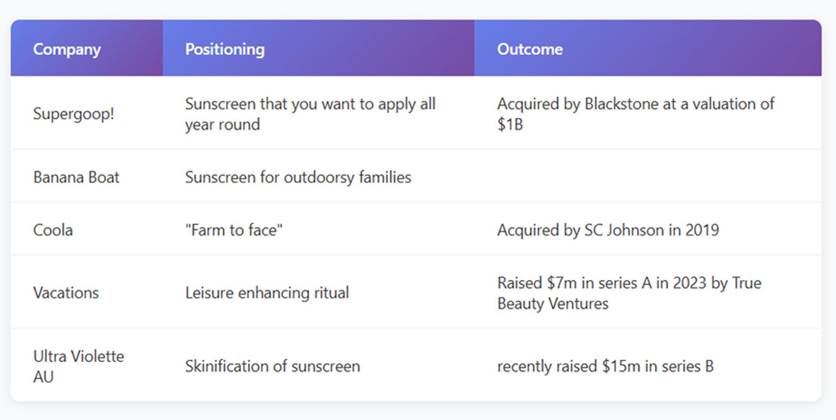The height and width of the screenshot is (420, 836).
Task: Click the empty Outcome cell for Banana Boat
Action: click(647, 177)
